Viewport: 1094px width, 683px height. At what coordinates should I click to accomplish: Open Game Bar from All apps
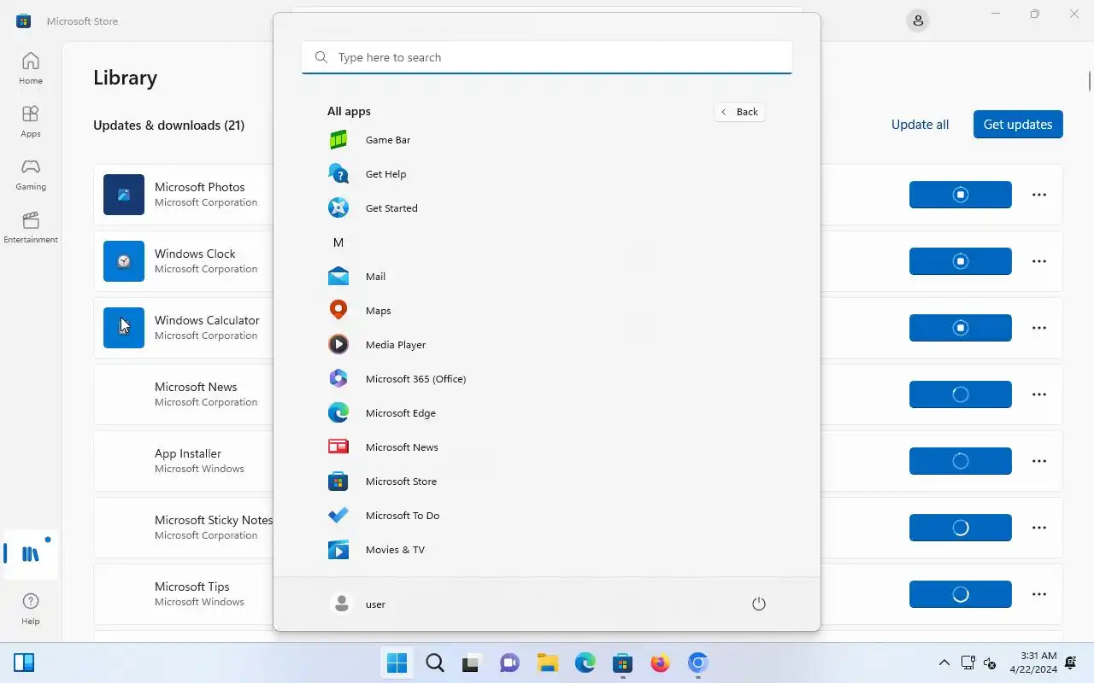tap(545, 140)
